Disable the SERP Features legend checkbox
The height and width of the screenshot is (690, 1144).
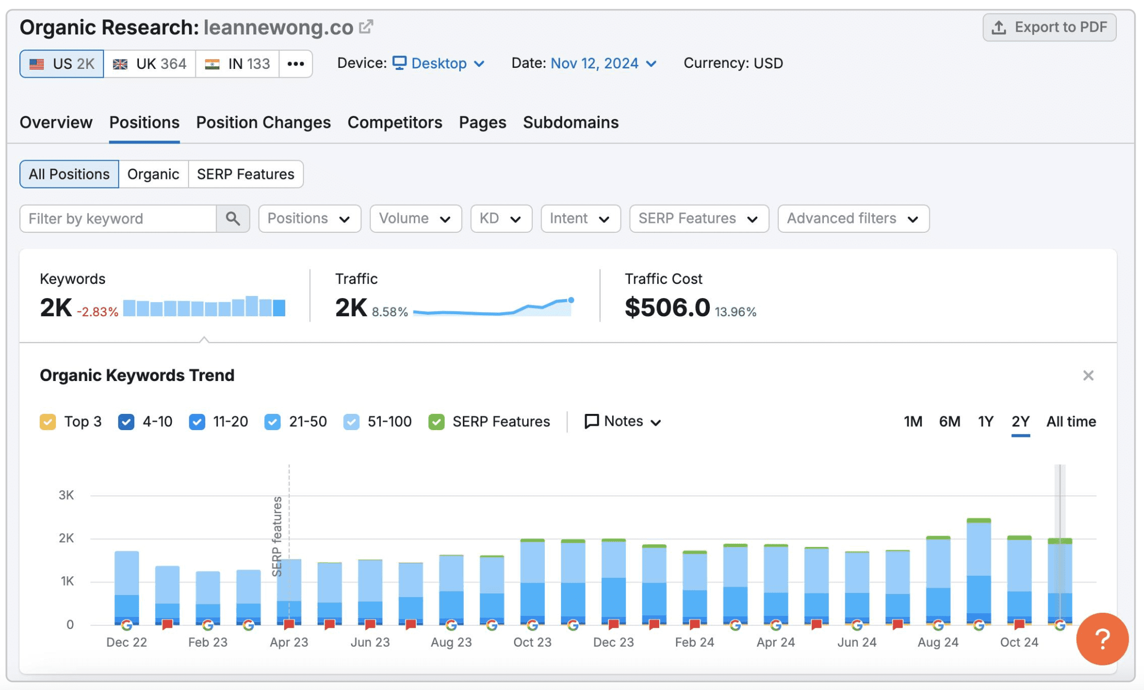436,422
